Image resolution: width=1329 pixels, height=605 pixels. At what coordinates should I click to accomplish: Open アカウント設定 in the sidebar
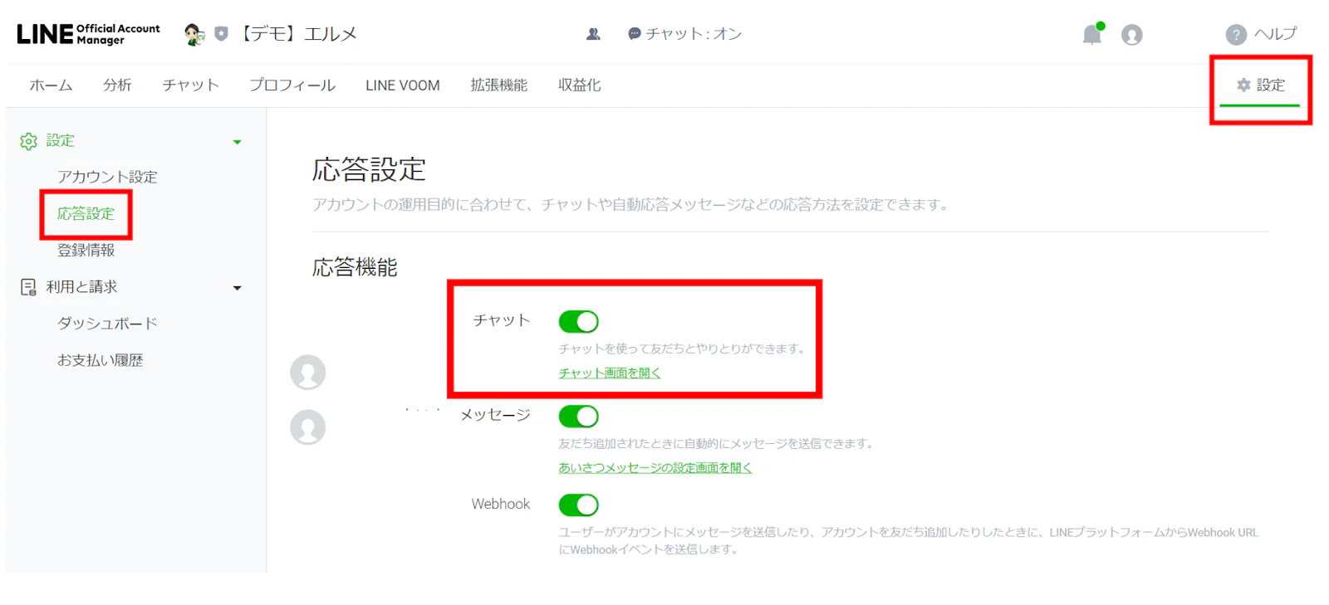[x=107, y=177]
